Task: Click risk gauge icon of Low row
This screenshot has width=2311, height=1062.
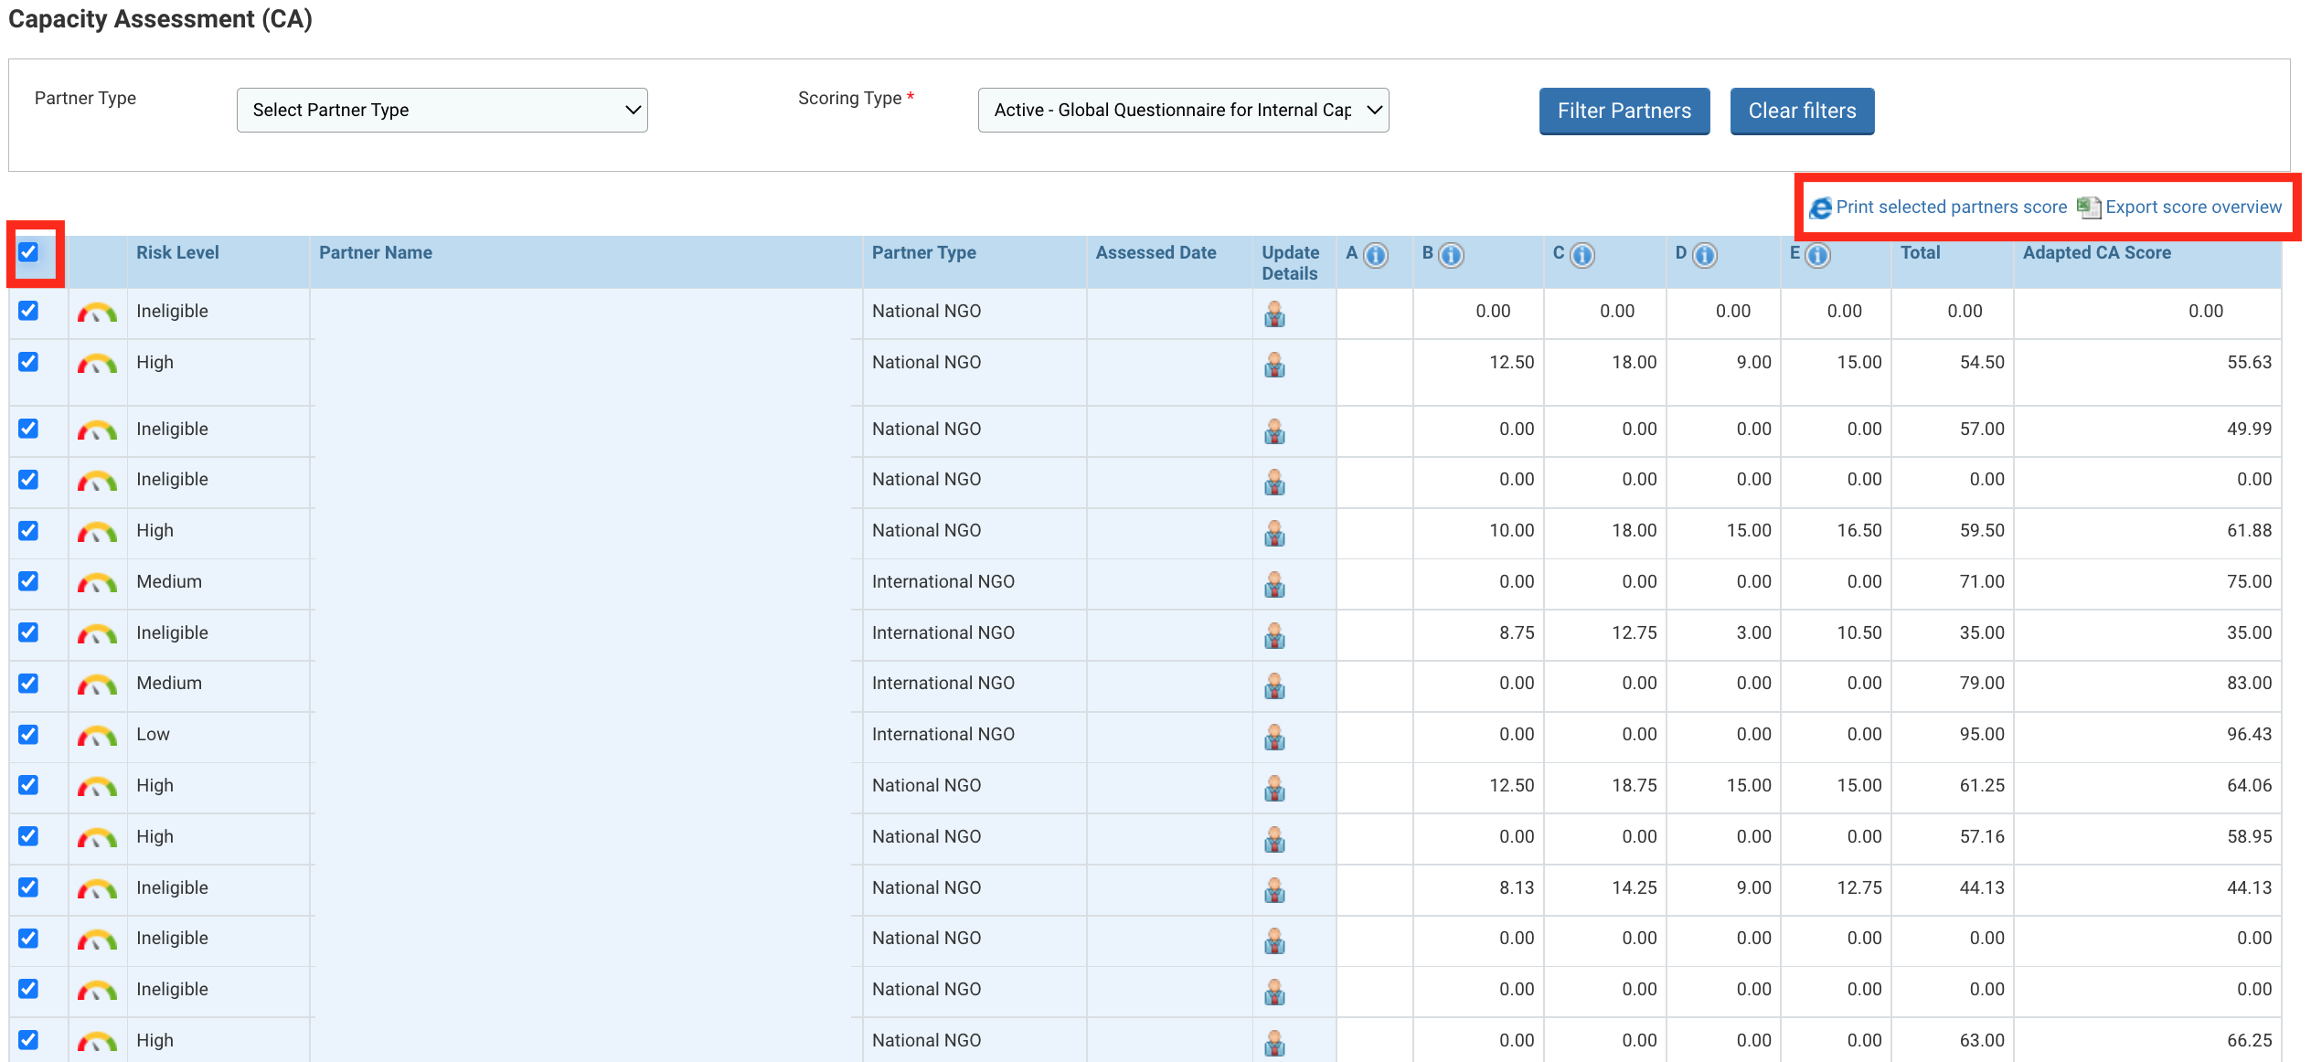Action: 97,736
